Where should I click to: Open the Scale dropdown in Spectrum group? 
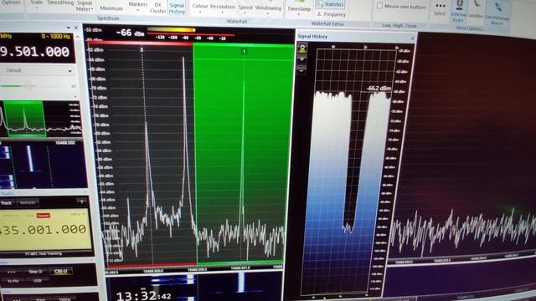[37, 3]
